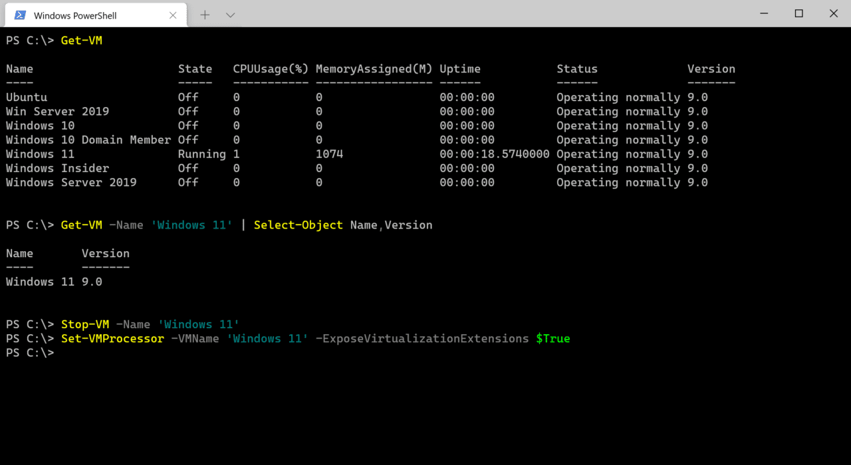Click the Ubuntu VM name
Viewport: 851px width, 465px height.
click(x=27, y=97)
